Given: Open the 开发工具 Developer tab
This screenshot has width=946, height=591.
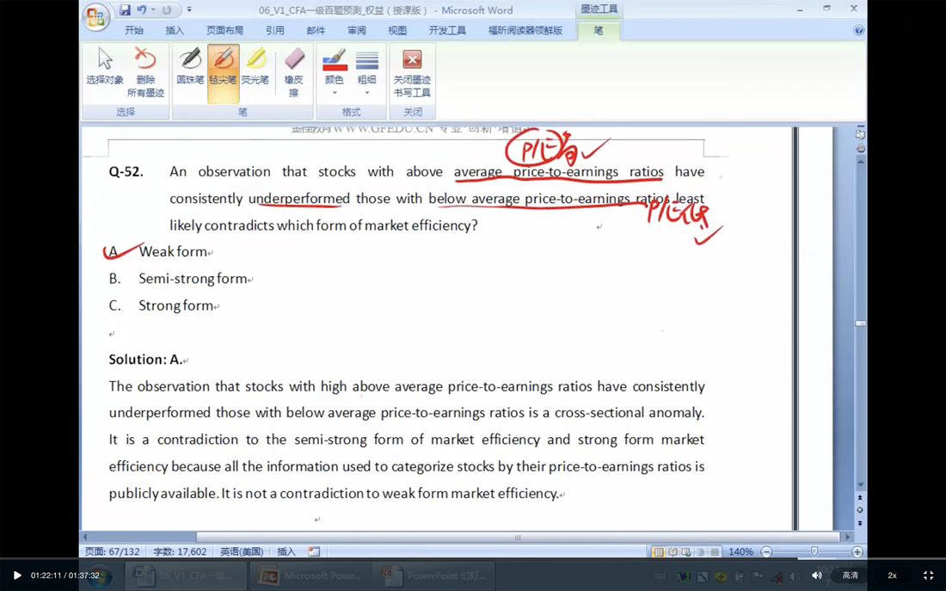Looking at the screenshot, I should click(x=447, y=30).
